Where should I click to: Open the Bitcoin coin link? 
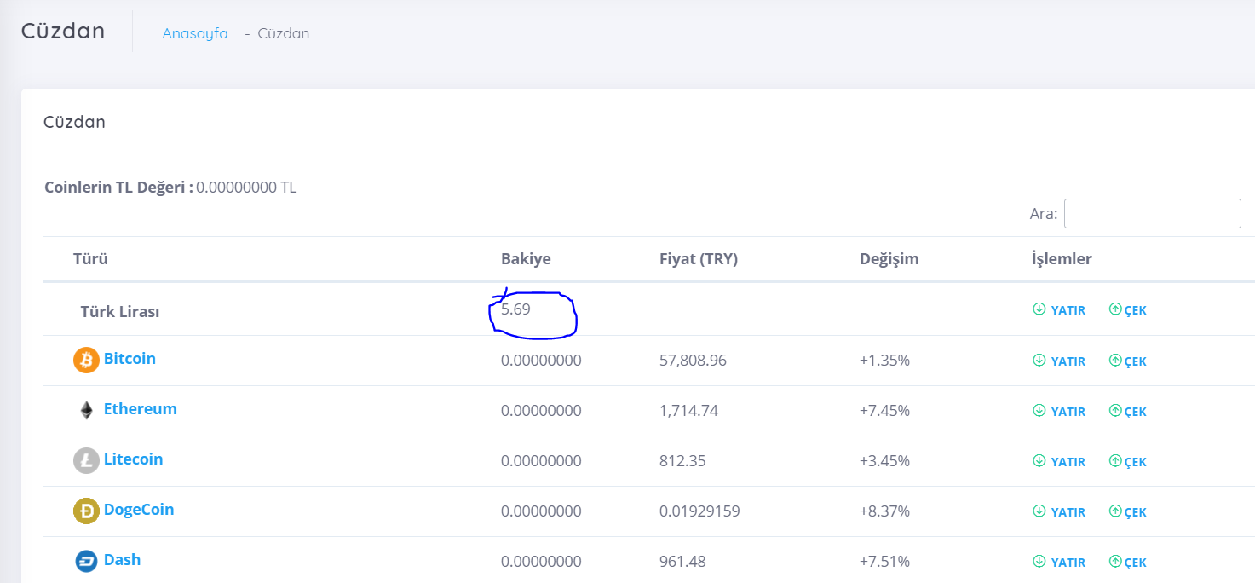point(130,359)
